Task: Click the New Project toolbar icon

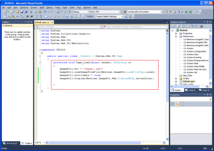Action: 5,12
